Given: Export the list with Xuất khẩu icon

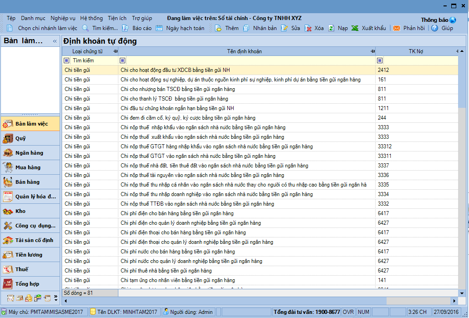Looking at the screenshot, I should pyautogui.click(x=355, y=28).
